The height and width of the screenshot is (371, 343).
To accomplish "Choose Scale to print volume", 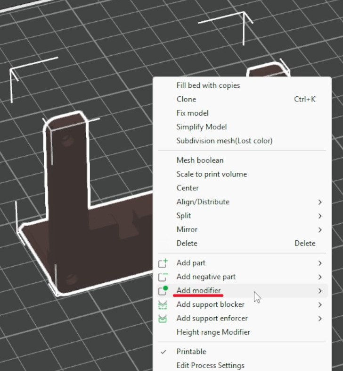I will (x=212, y=174).
